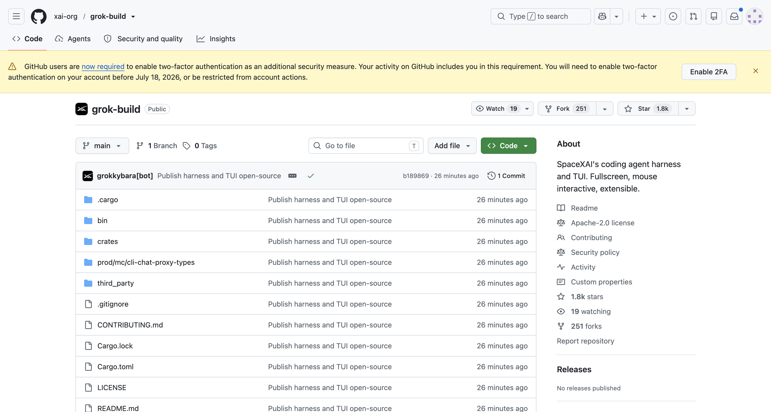This screenshot has width=771, height=412.
Task: Expand the commit message ellipsis
Action: click(x=292, y=176)
